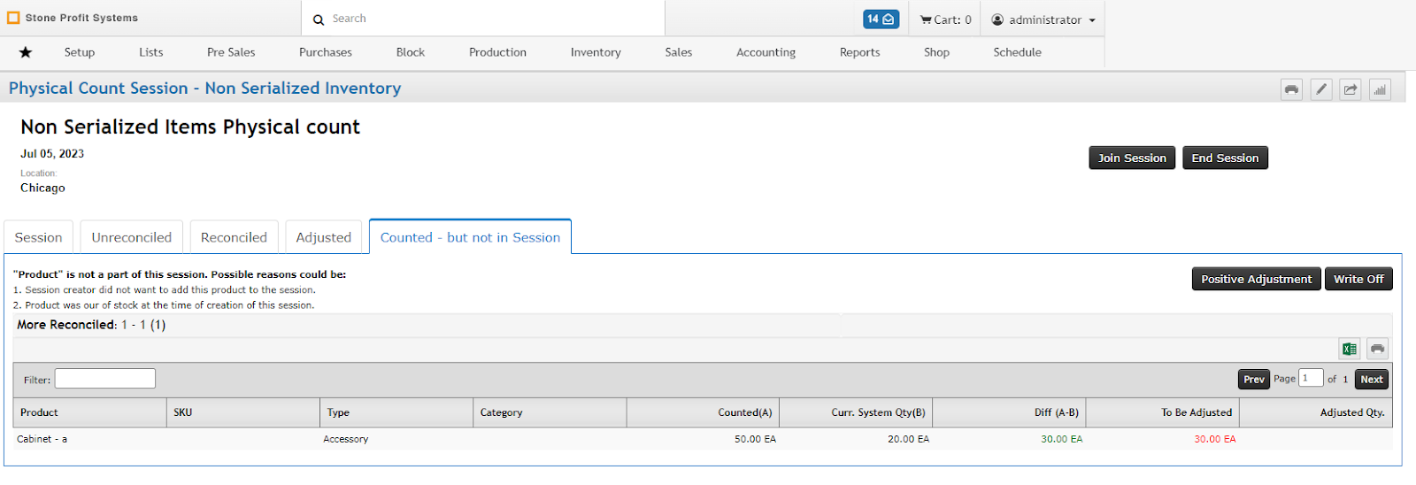The height and width of the screenshot is (485, 1416).
Task: Sort by Adjusted Qty. column header
Action: 1315,412
